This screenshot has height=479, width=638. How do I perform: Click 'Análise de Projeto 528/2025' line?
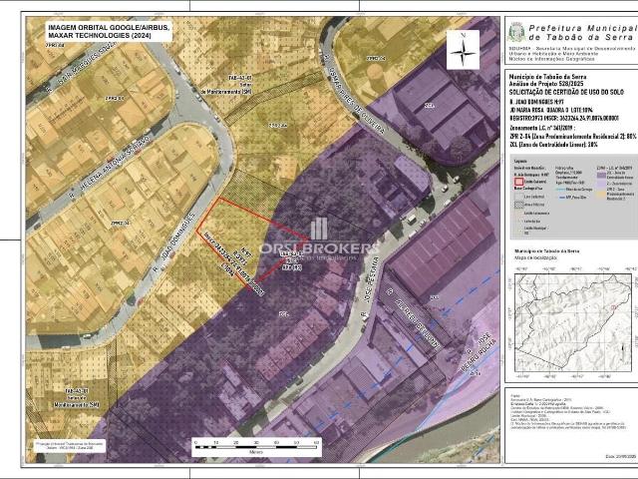pos(546,84)
